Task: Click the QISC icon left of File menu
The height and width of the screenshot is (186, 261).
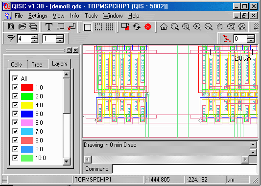Action: point(8,16)
